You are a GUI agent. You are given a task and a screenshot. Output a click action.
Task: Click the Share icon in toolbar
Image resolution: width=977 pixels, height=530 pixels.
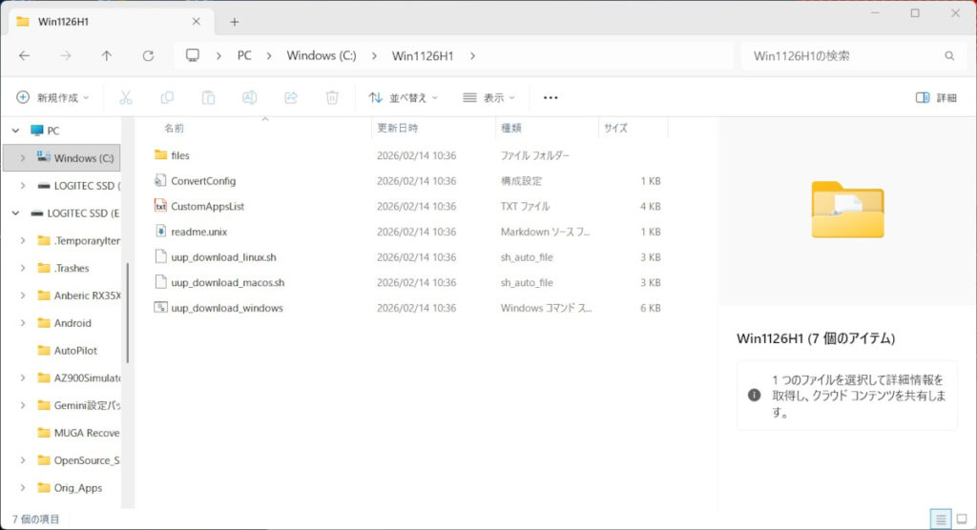pos(291,97)
